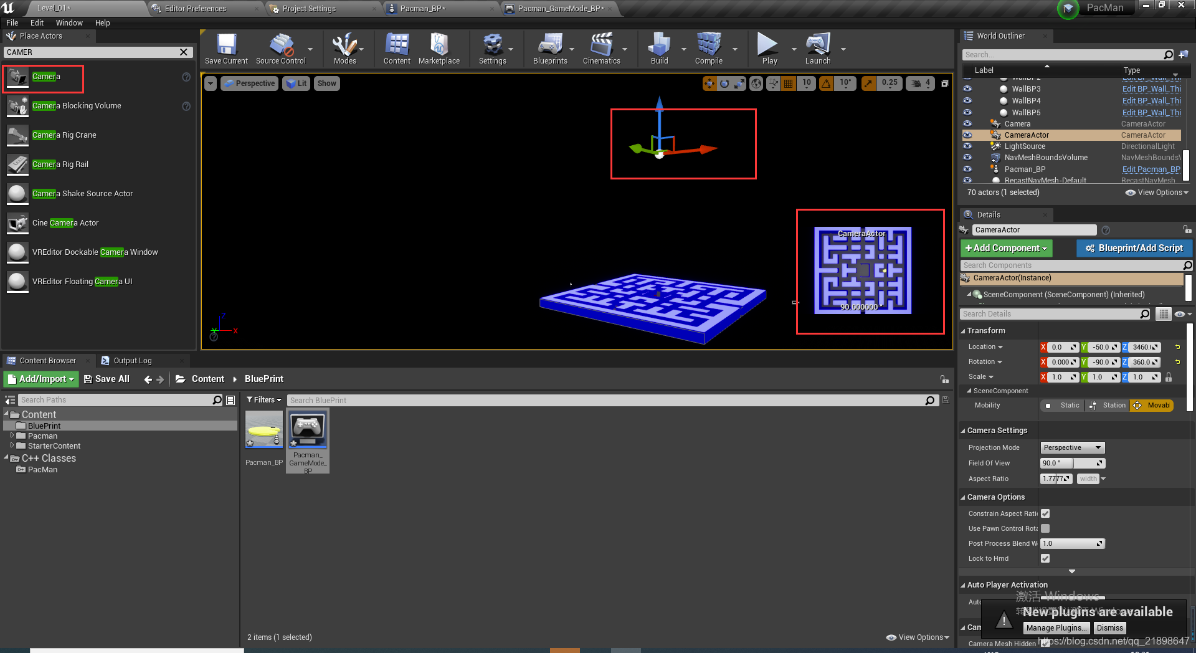Click Manage Plugins button in notification

(x=1056, y=628)
